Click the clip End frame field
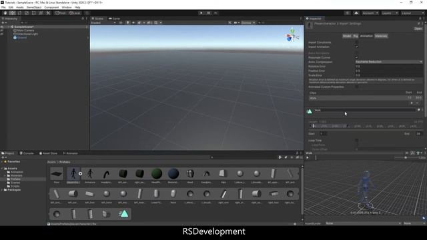Viewport: 427px width, 240px height. (x=419, y=133)
